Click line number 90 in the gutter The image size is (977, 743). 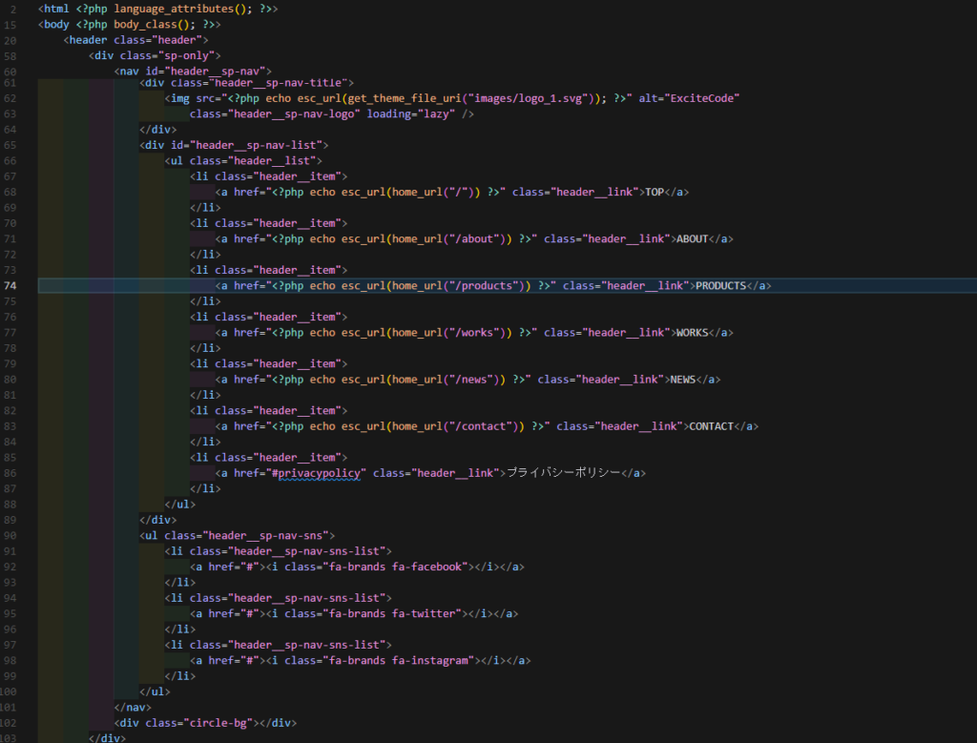pos(10,536)
